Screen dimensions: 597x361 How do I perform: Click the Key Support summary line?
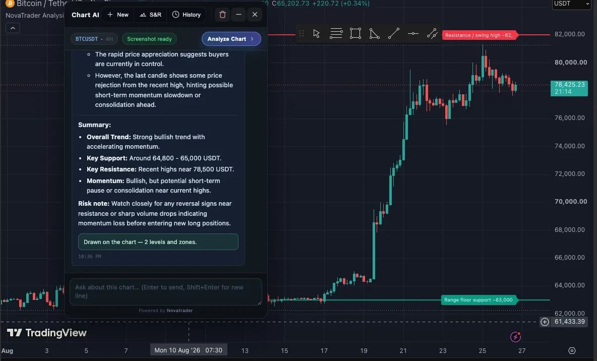pos(154,158)
